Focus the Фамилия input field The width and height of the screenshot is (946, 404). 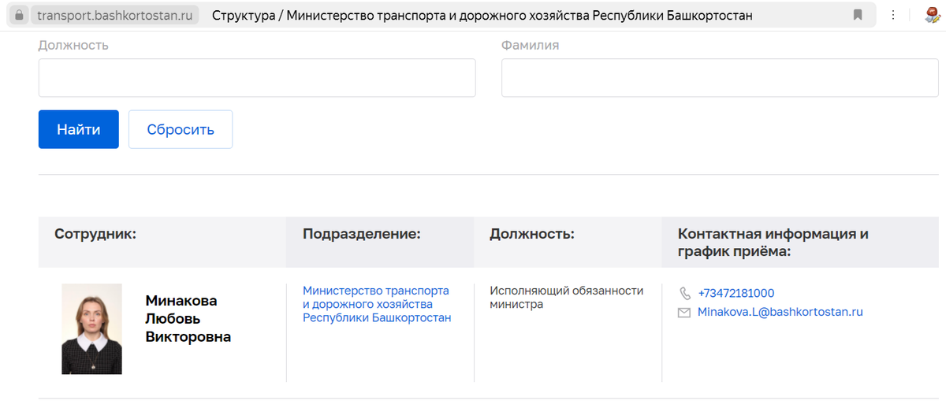click(720, 78)
